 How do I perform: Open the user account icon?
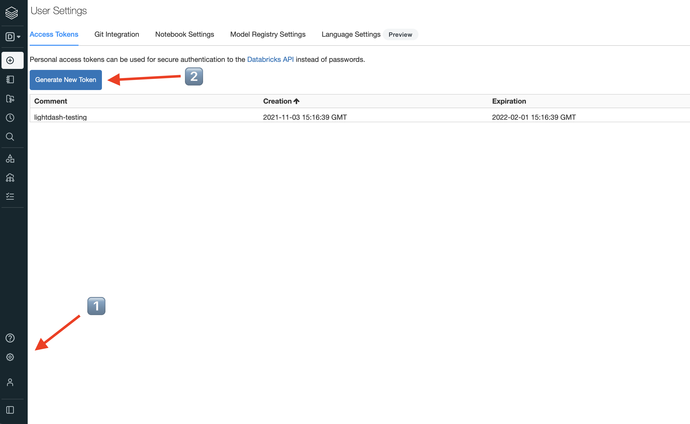(x=10, y=382)
